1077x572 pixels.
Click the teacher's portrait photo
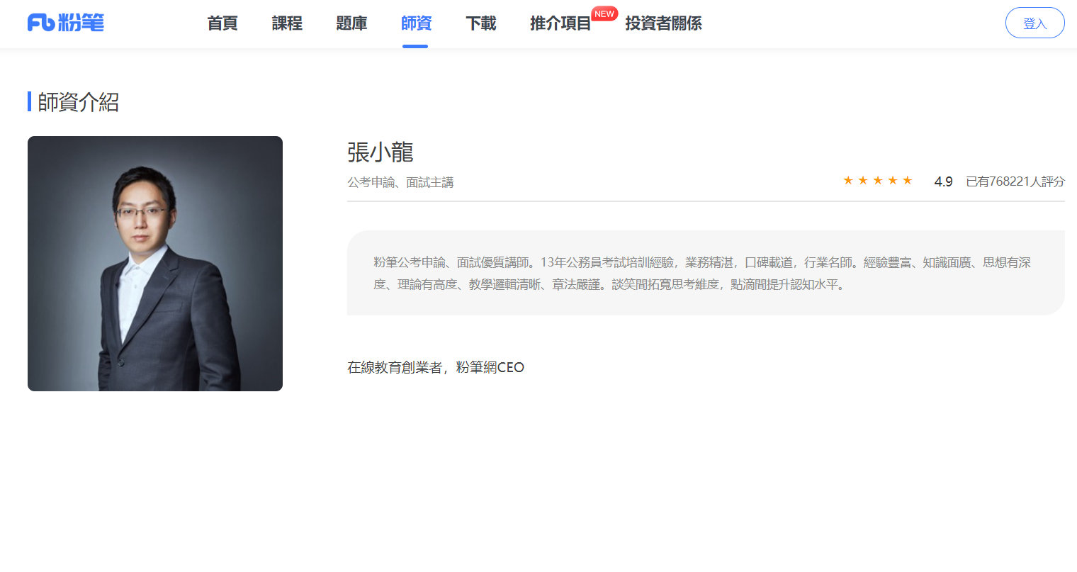pyautogui.click(x=155, y=264)
